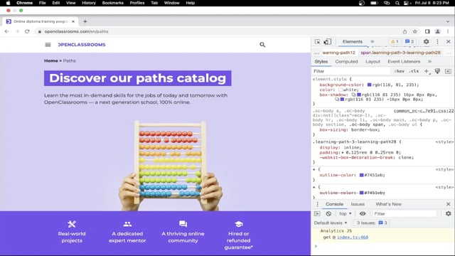The image size is (455, 256).
Task: Expand breadcrumb ellipsis on the left
Action: point(316,53)
